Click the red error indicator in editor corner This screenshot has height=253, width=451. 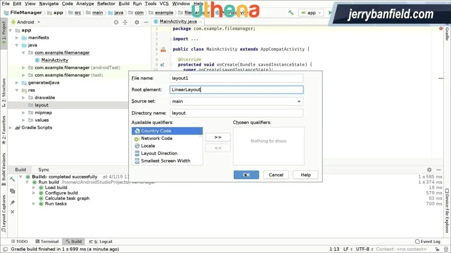pyautogui.click(x=440, y=28)
